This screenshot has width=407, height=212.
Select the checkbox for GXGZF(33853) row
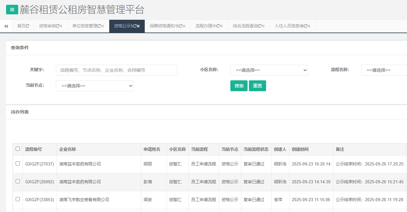tap(18, 199)
